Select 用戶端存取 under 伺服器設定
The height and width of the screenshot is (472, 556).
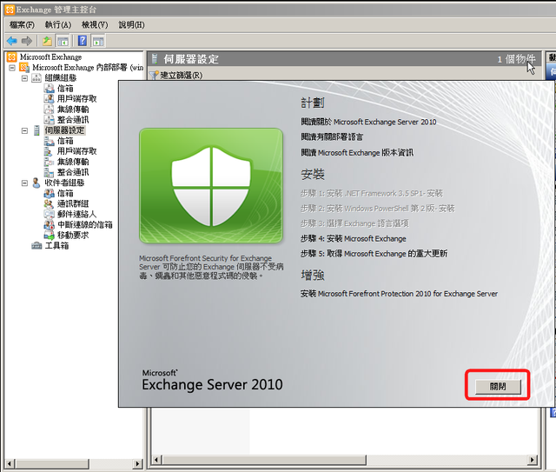[77, 151]
